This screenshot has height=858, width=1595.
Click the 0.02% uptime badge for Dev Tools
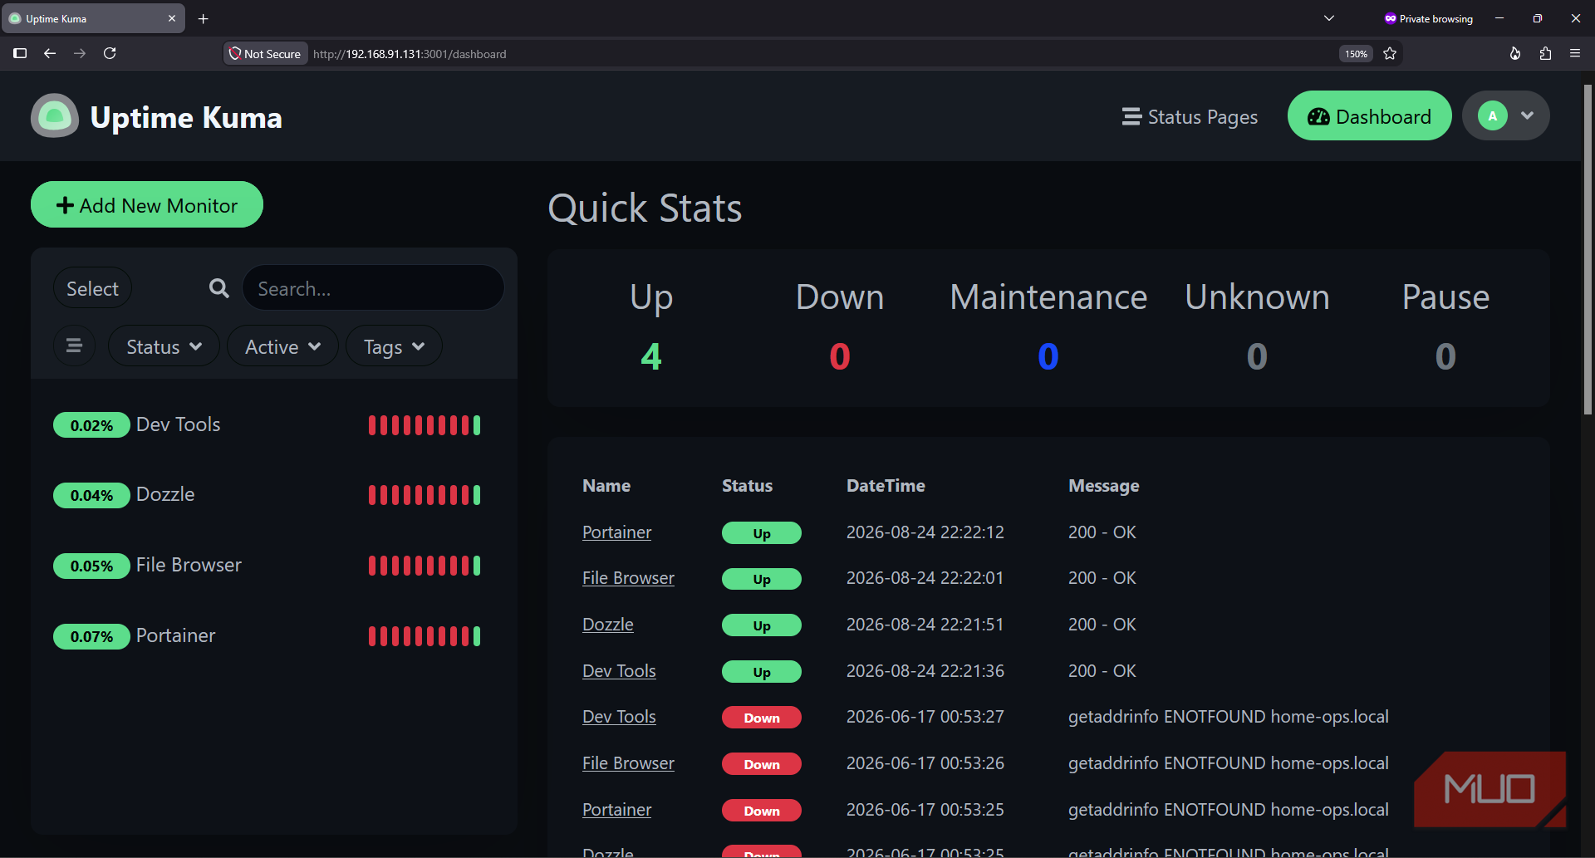pyautogui.click(x=91, y=425)
